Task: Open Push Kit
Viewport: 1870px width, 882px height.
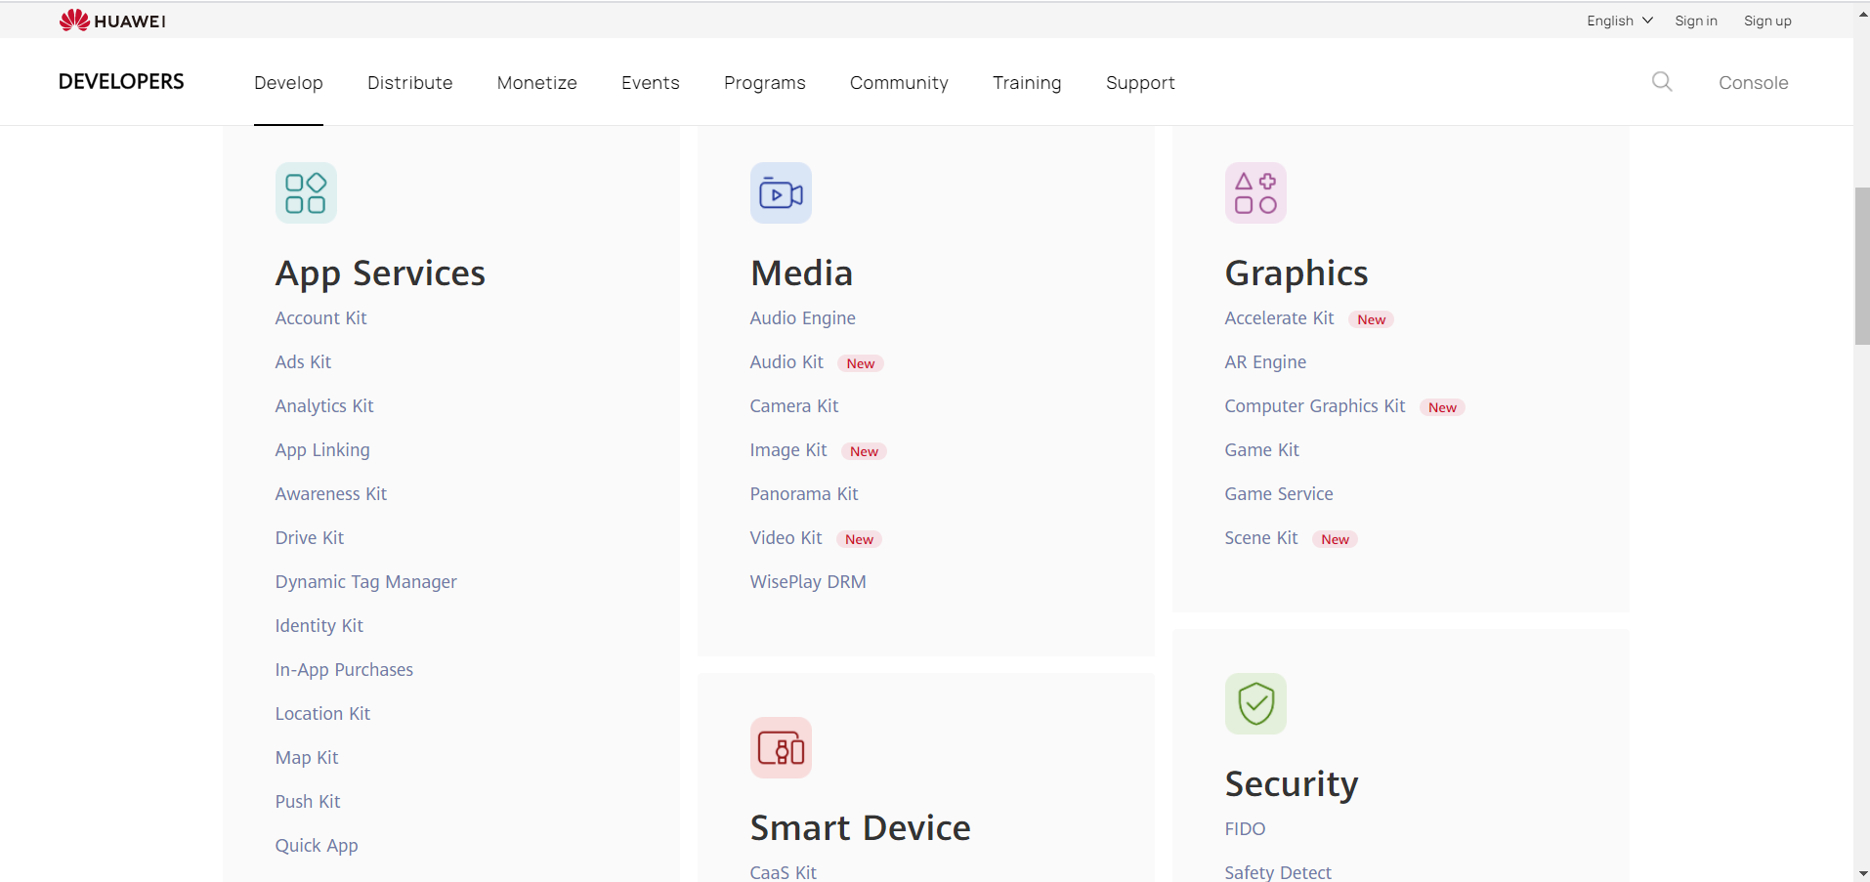Action: (x=308, y=802)
